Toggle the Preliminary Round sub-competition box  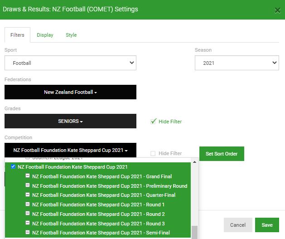pos(28,185)
